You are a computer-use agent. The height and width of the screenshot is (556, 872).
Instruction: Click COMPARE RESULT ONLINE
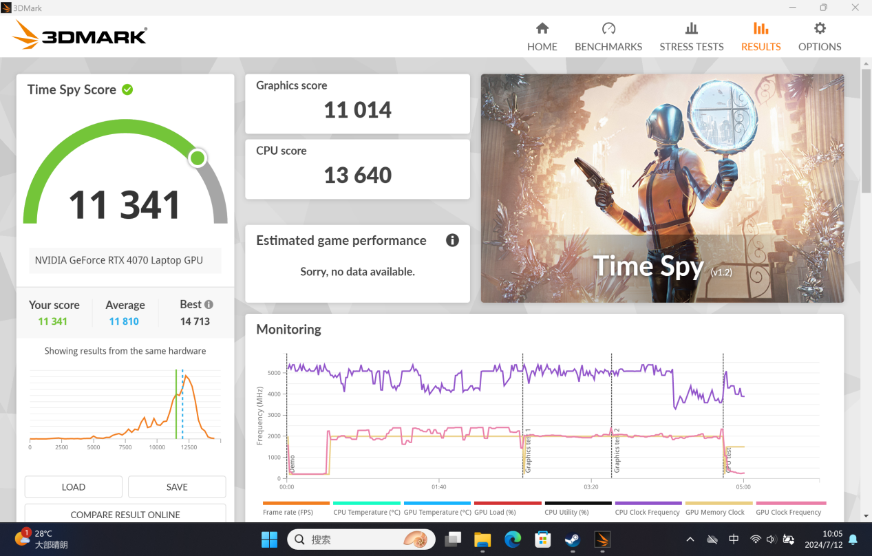click(x=125, y=514)
